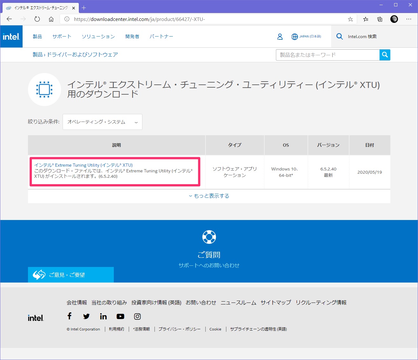
Task: Open the user account sign-in icon
Action: tap(280, 37)
